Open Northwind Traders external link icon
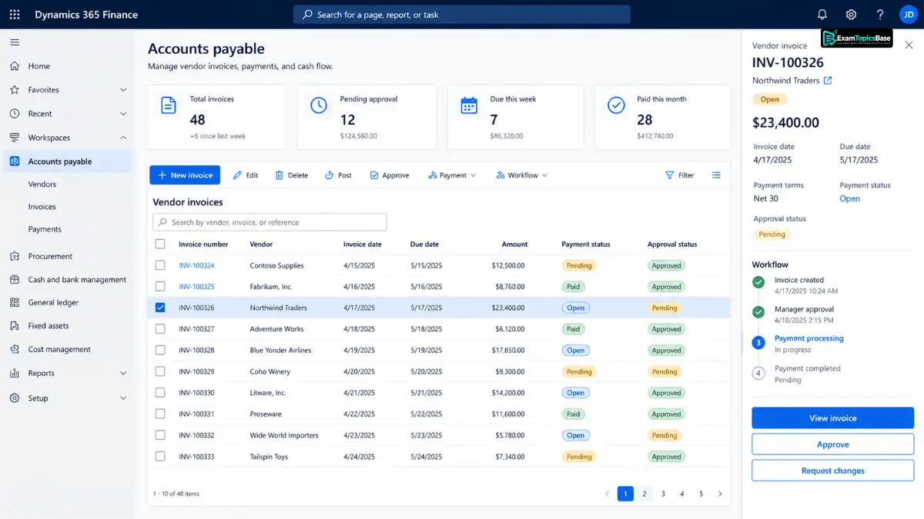Viewport: 924px width, 519px height. [x=828, y=81]
